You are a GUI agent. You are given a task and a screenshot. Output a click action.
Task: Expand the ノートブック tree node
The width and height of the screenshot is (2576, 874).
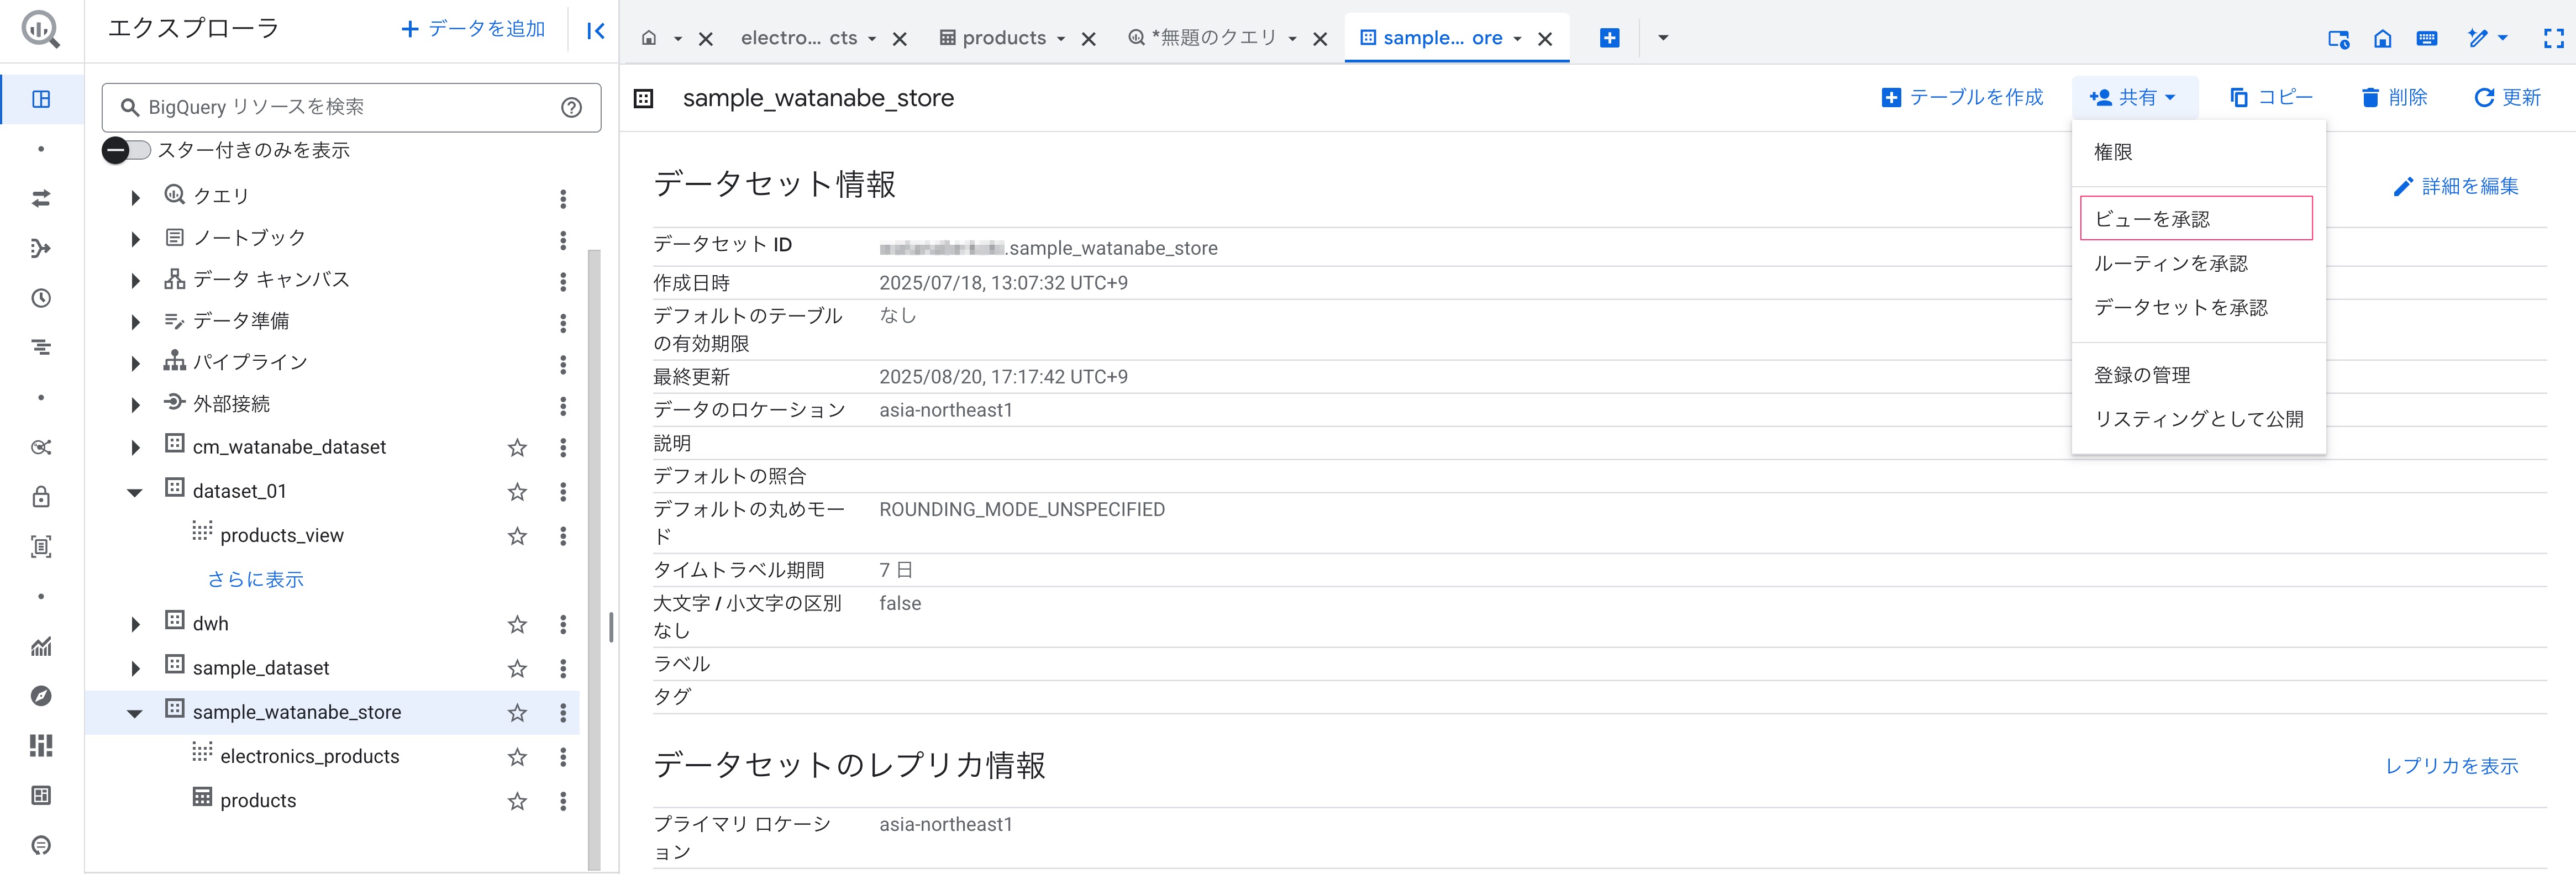coord(135,239)
